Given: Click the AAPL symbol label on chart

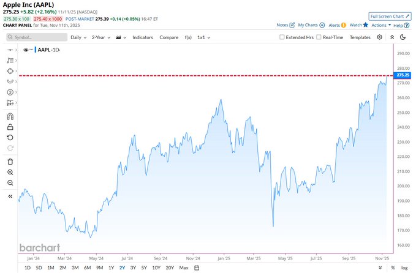Looking at the screenshot, I should [43, 50].
